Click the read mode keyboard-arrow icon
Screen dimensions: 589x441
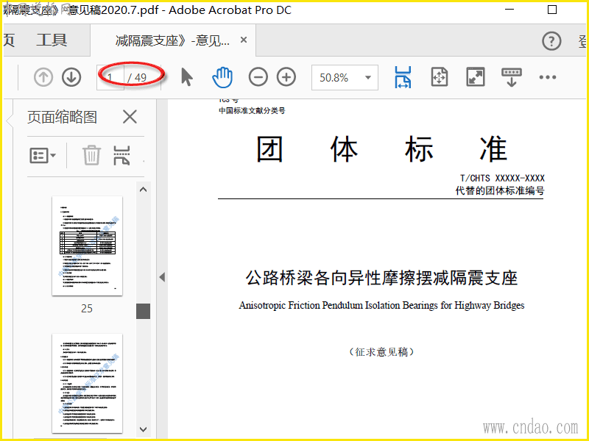(x=512, y=77)
